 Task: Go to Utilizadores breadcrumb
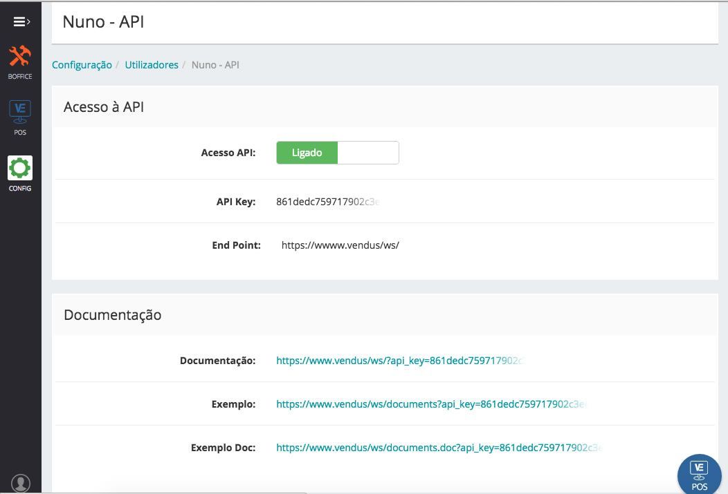(152, 65)
